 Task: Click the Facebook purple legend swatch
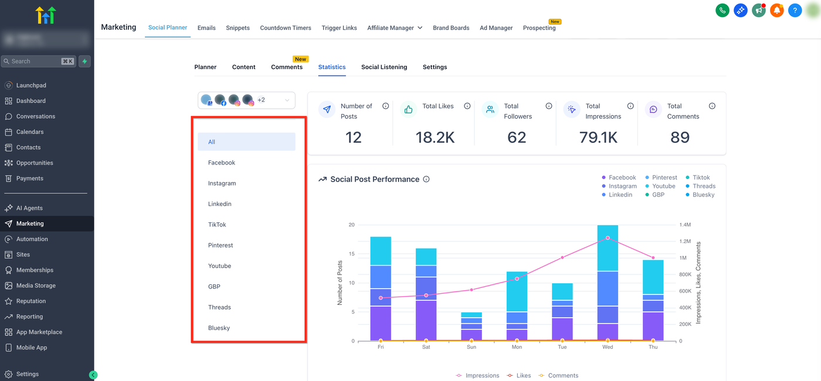click(x=604, y=177)
